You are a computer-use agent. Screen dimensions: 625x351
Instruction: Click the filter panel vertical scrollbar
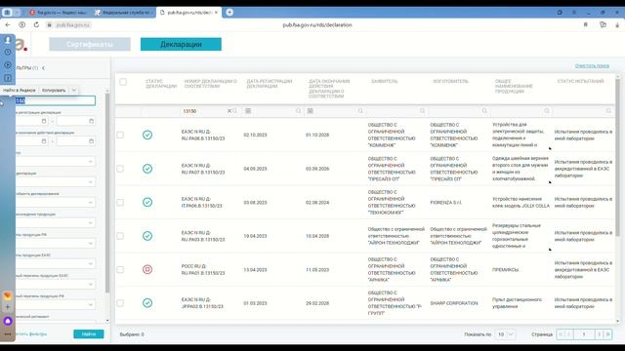107,193
